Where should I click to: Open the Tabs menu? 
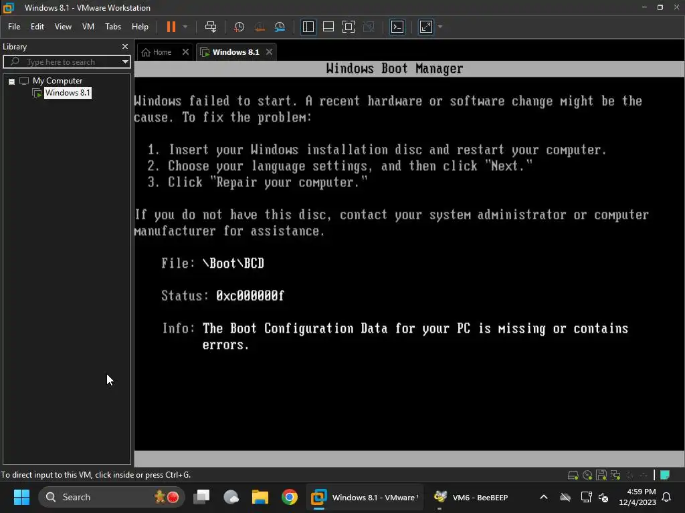113,27
